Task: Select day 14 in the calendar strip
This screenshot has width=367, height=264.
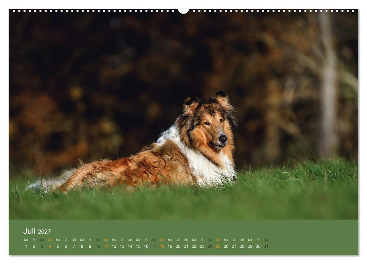Action: click(x=130, y=246)
